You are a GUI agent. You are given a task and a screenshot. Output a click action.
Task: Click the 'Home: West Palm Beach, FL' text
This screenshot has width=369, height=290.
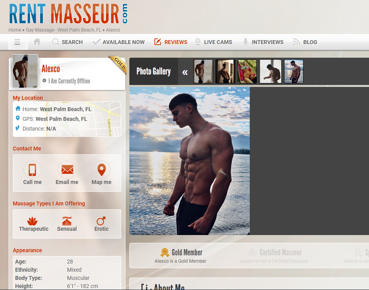(57, 109)
